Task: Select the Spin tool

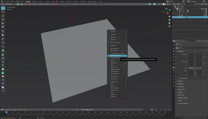Action: coord(3,73)
